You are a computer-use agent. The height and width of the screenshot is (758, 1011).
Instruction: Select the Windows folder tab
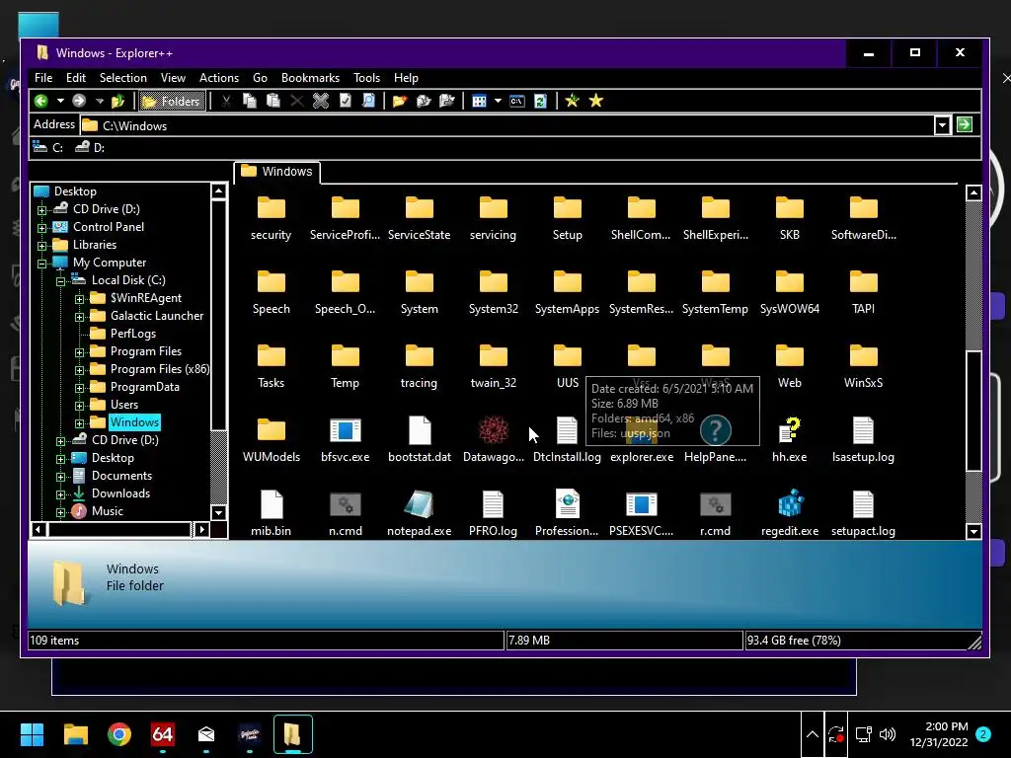tap(277, 172)
